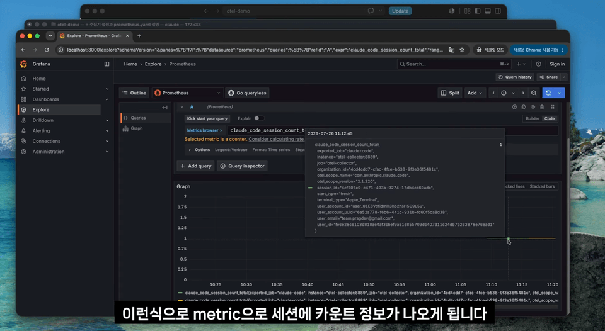605x331 pixels.
Task: Click the Explore breadcrumb link
Action: pos(153,64)
